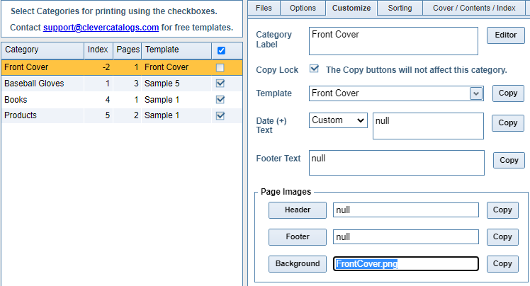Uncheck the select-all header checkbox

[x=221, y=51]
